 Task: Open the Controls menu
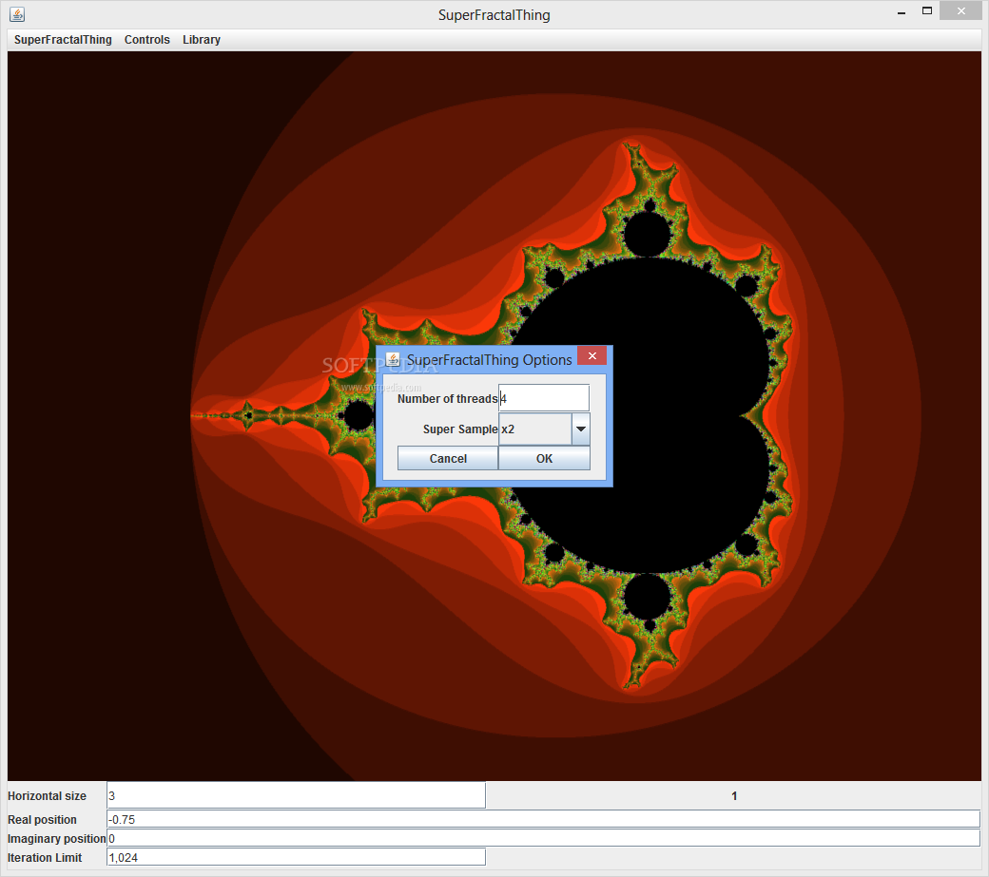(147, 40)
